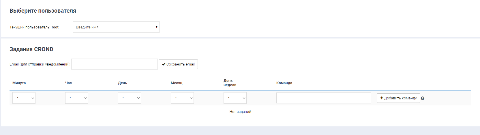Click the 'Задания CROND' section heading

point(31,49)
